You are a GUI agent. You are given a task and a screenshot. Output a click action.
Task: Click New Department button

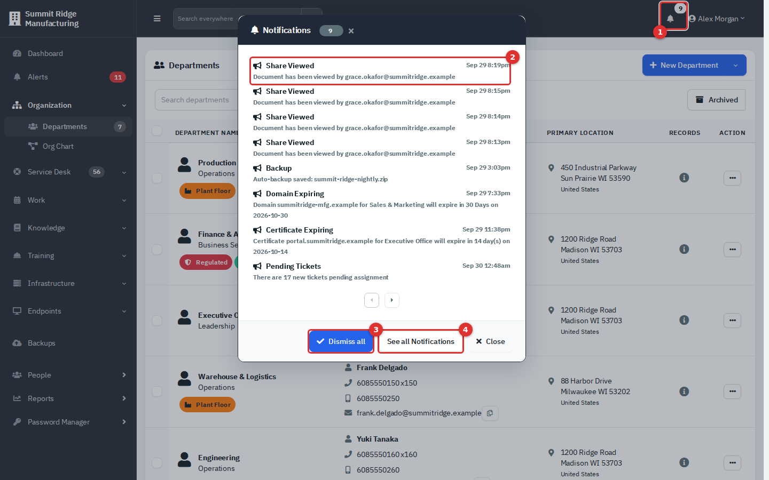[x=684, y=65]
